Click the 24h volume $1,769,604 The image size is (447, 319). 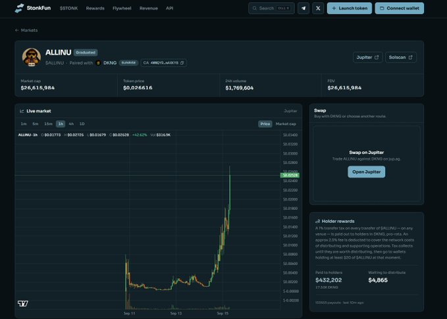click(x=239, y=87)
